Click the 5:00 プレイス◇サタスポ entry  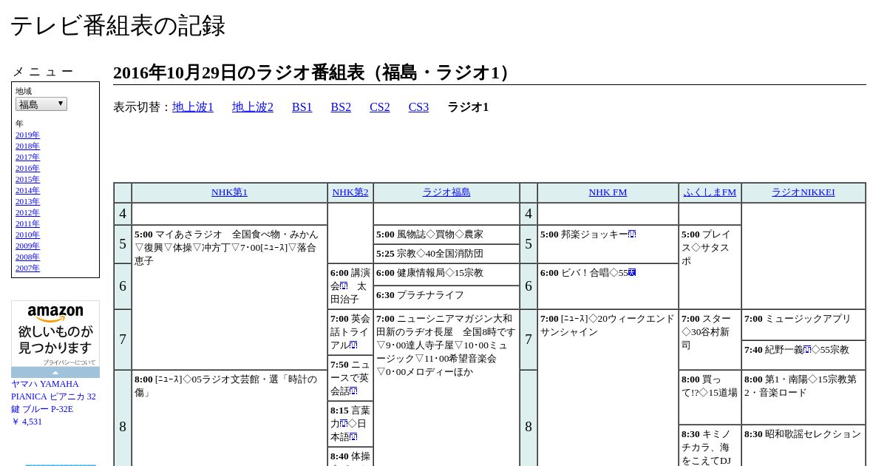point(710,267)
